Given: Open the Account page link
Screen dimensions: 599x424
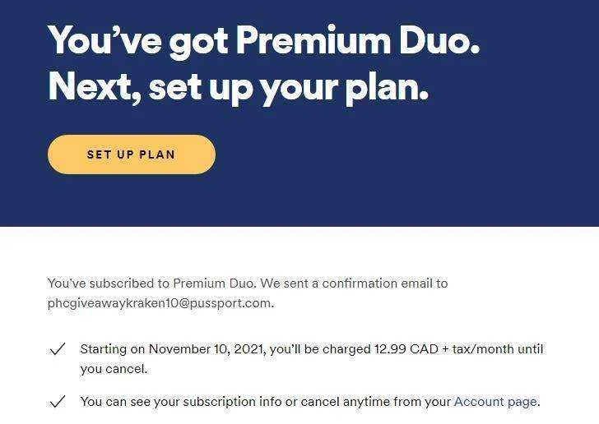Looking at the screenshot, I should (x=495, y=402).
